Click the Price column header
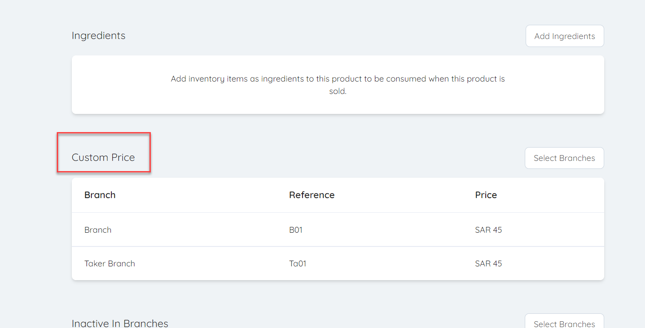This screenshot has width=645, height=328. click(486, 195)
